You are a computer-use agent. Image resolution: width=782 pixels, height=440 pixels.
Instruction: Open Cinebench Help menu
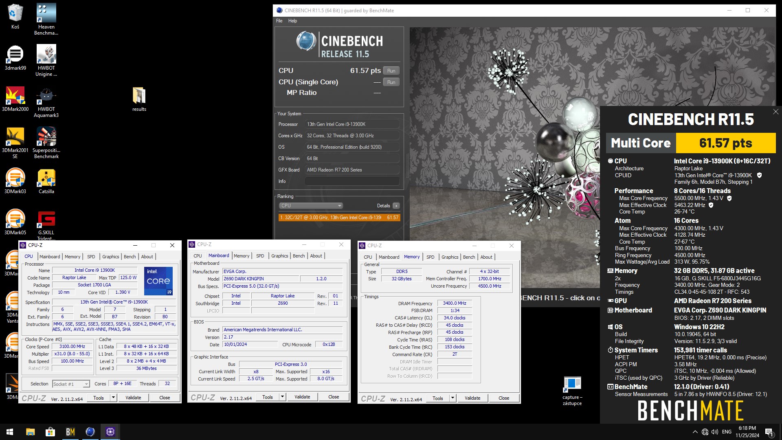point(292,21)
